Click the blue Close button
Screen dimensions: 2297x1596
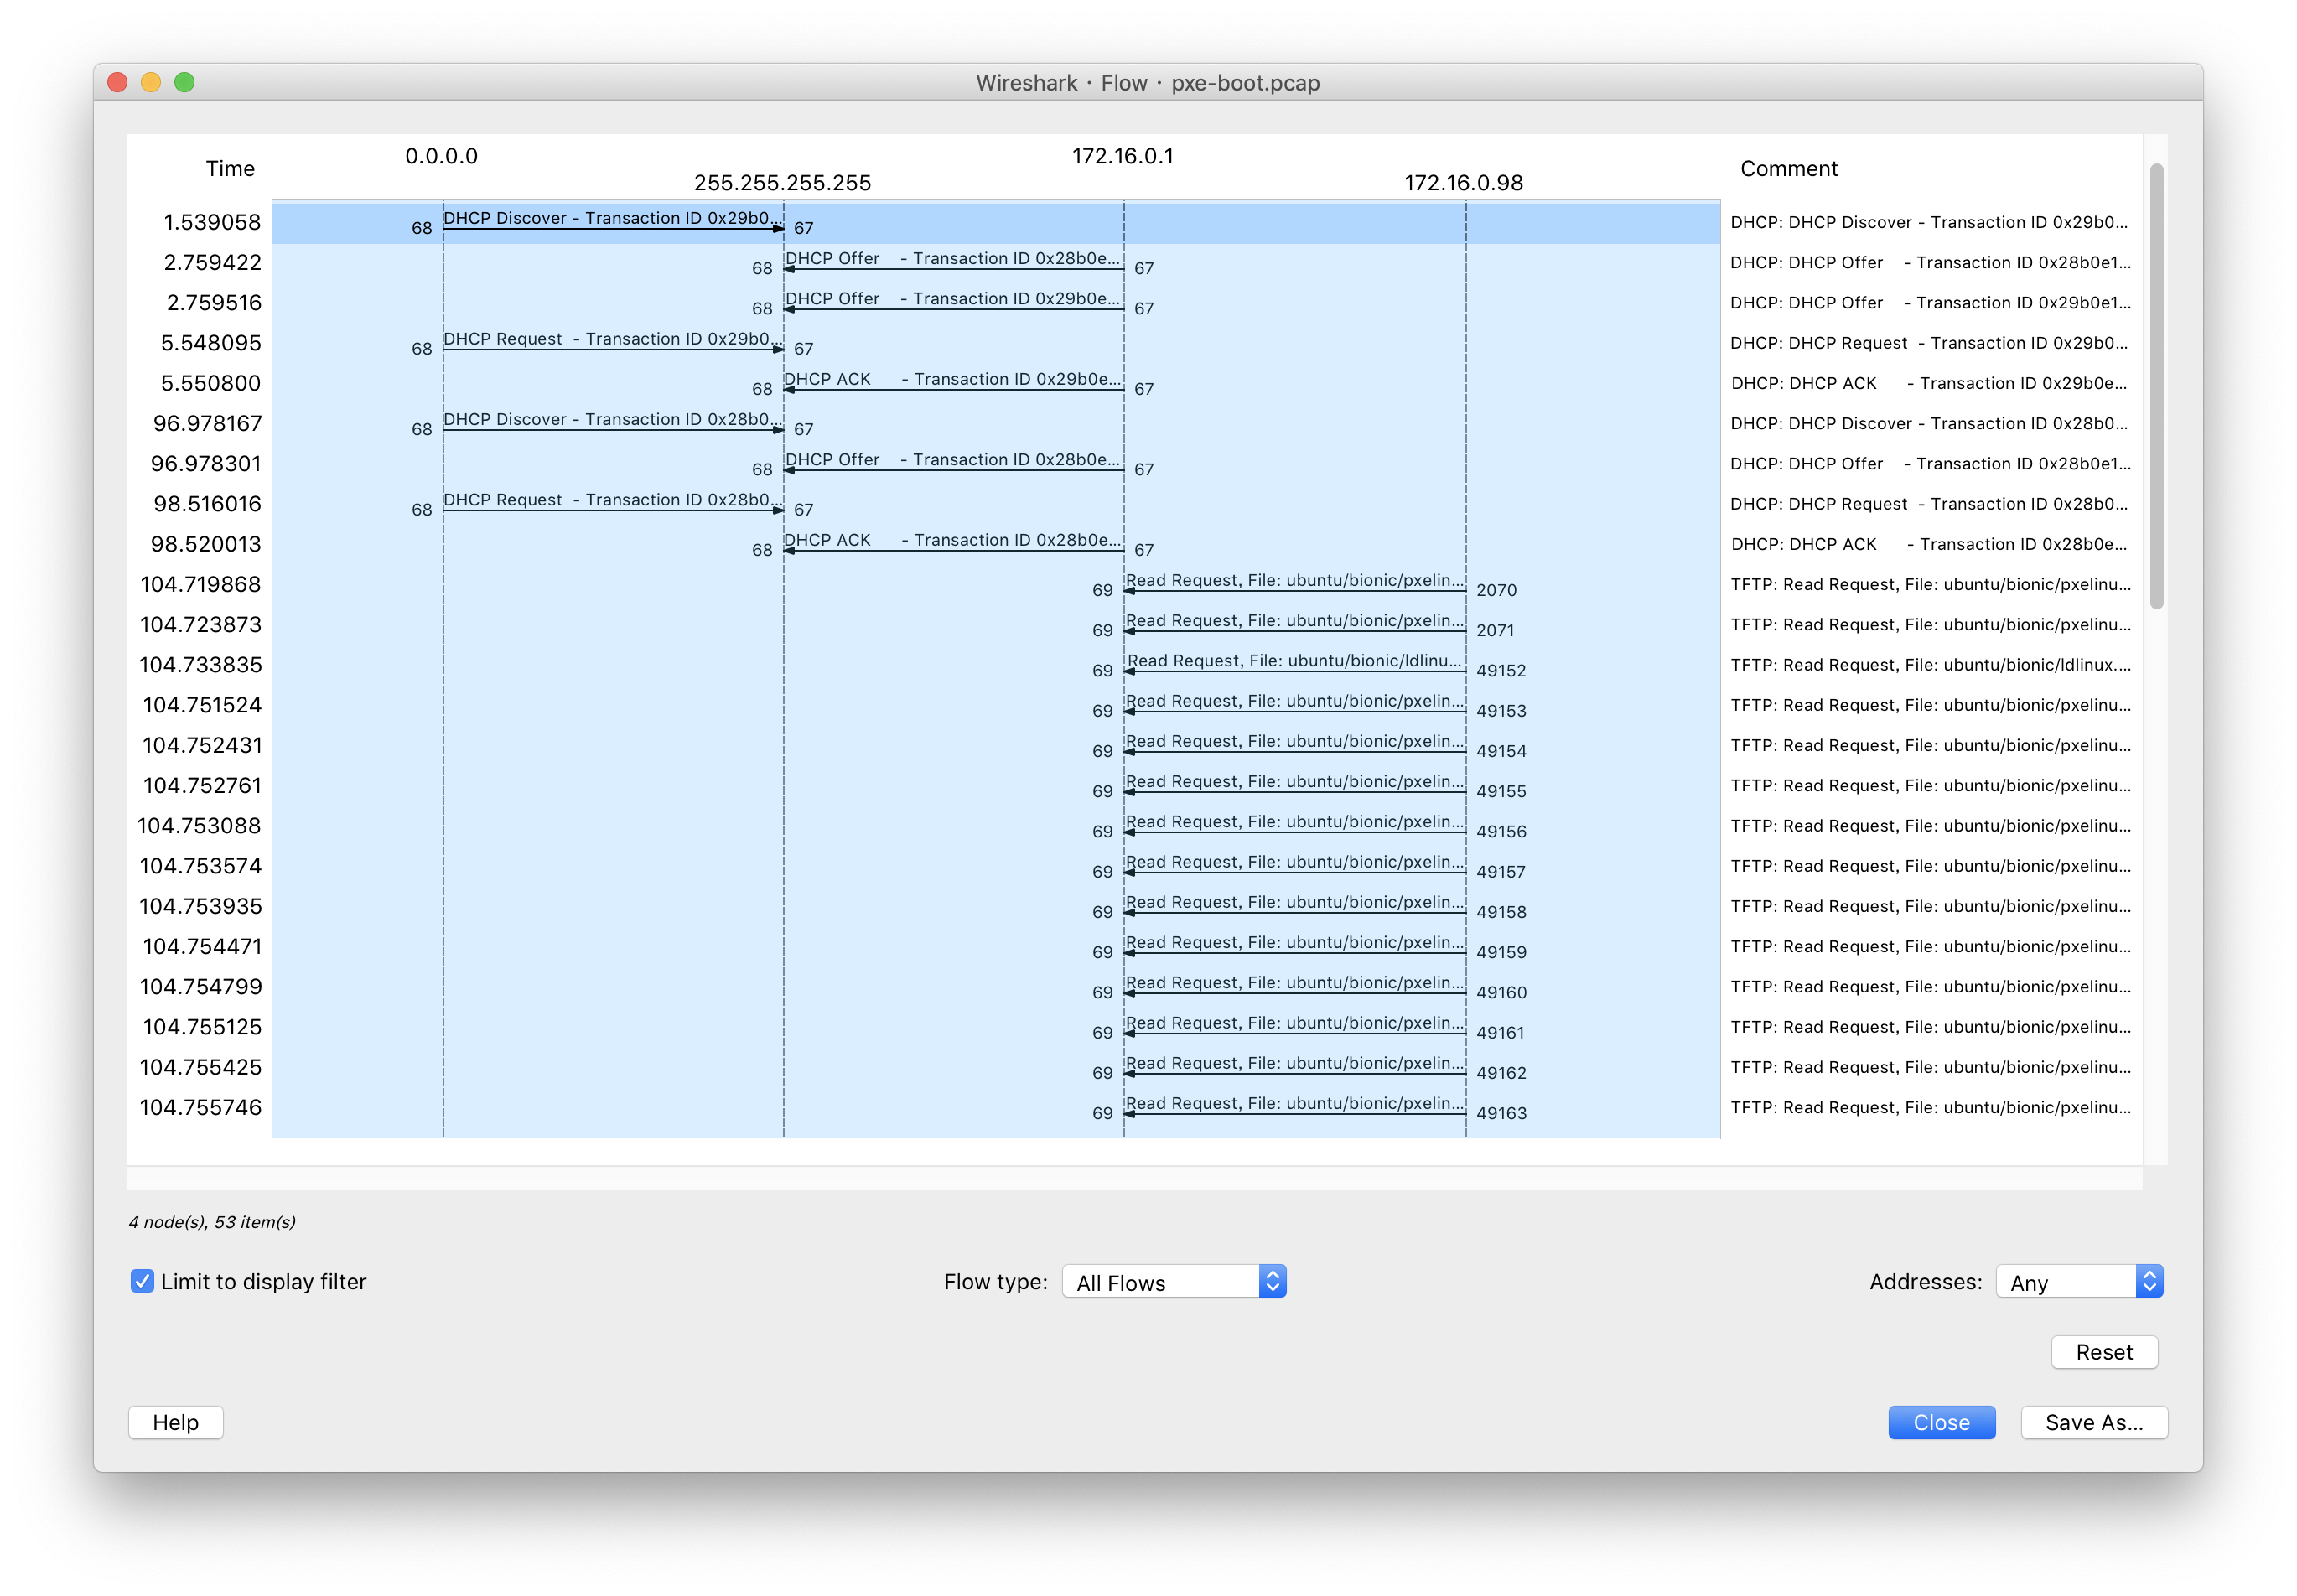click(1940, 1422)
